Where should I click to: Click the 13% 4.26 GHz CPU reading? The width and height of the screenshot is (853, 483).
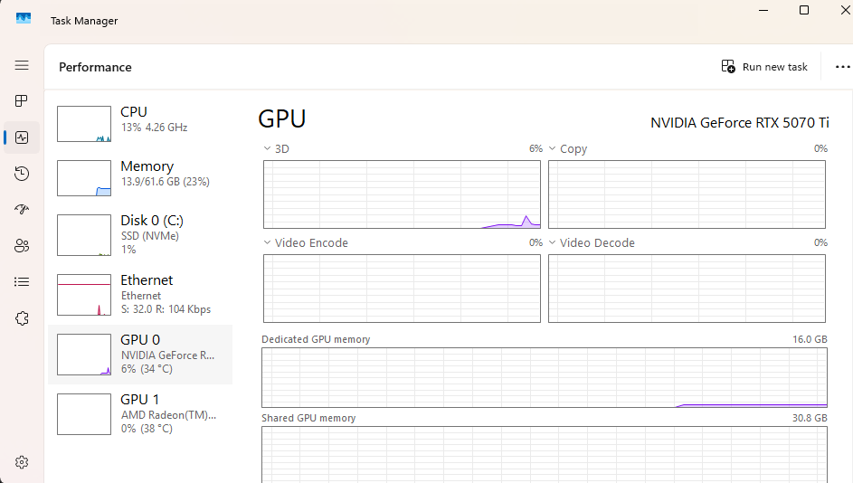[155, 128]
